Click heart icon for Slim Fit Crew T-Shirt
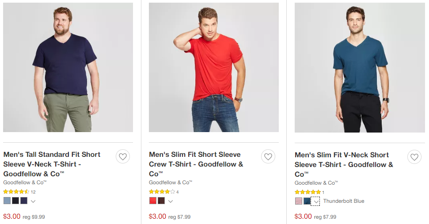This screenshot has height=224, width=429. click(x=268, y=156)
